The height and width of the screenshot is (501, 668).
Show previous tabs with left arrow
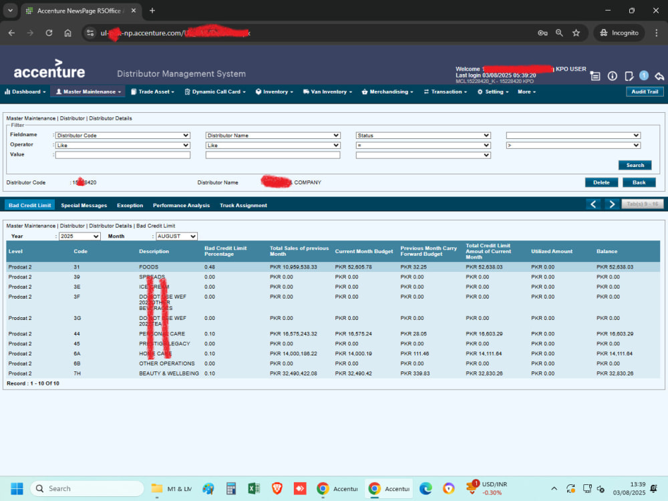point(593,204)
